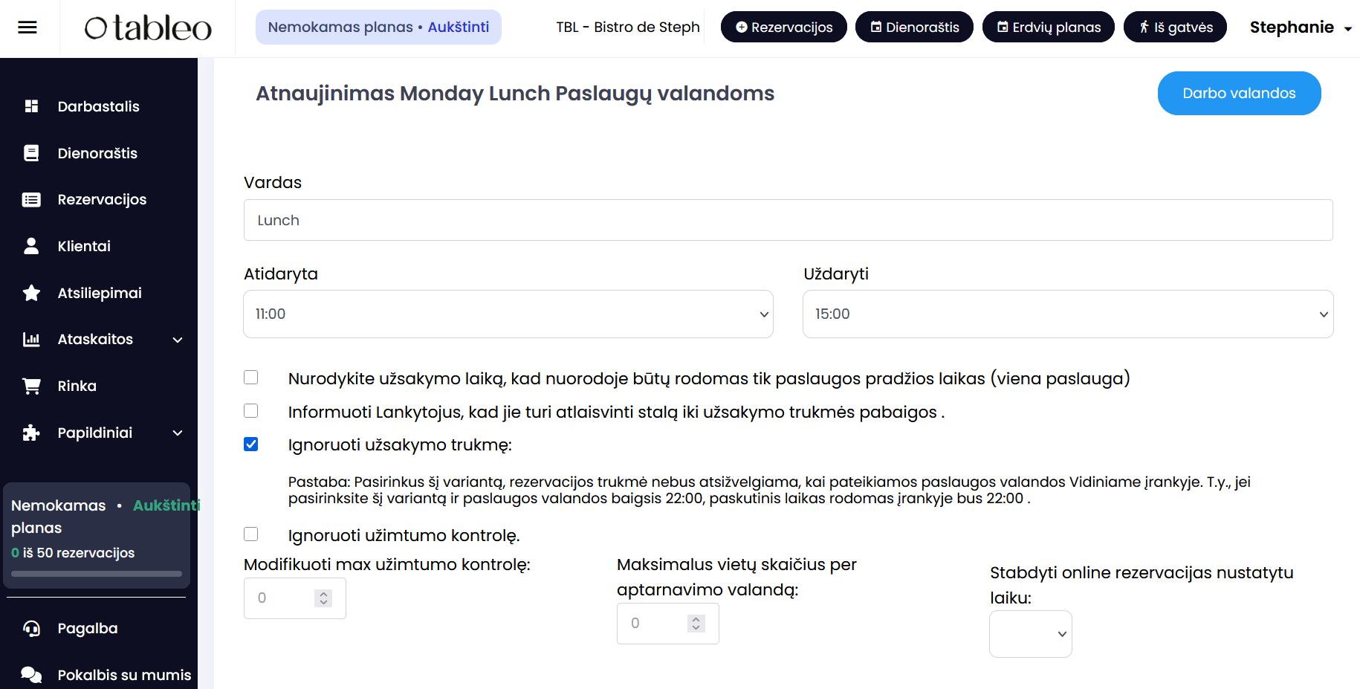The image size is (1360, 689).
Task: Click the Maksimalus vietų skaičius stepper arrows
Action: tap(696, 624)
